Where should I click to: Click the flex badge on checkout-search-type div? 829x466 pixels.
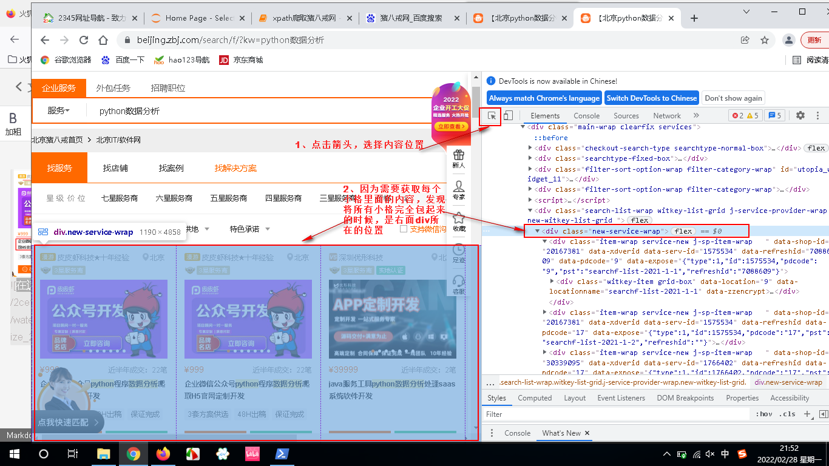[816, 148]
